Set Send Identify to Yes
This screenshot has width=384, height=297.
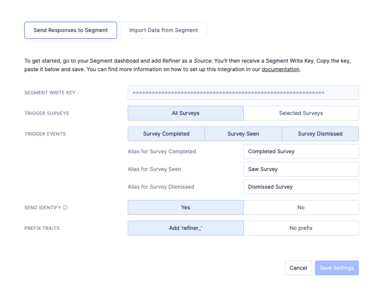coord(185,207)
